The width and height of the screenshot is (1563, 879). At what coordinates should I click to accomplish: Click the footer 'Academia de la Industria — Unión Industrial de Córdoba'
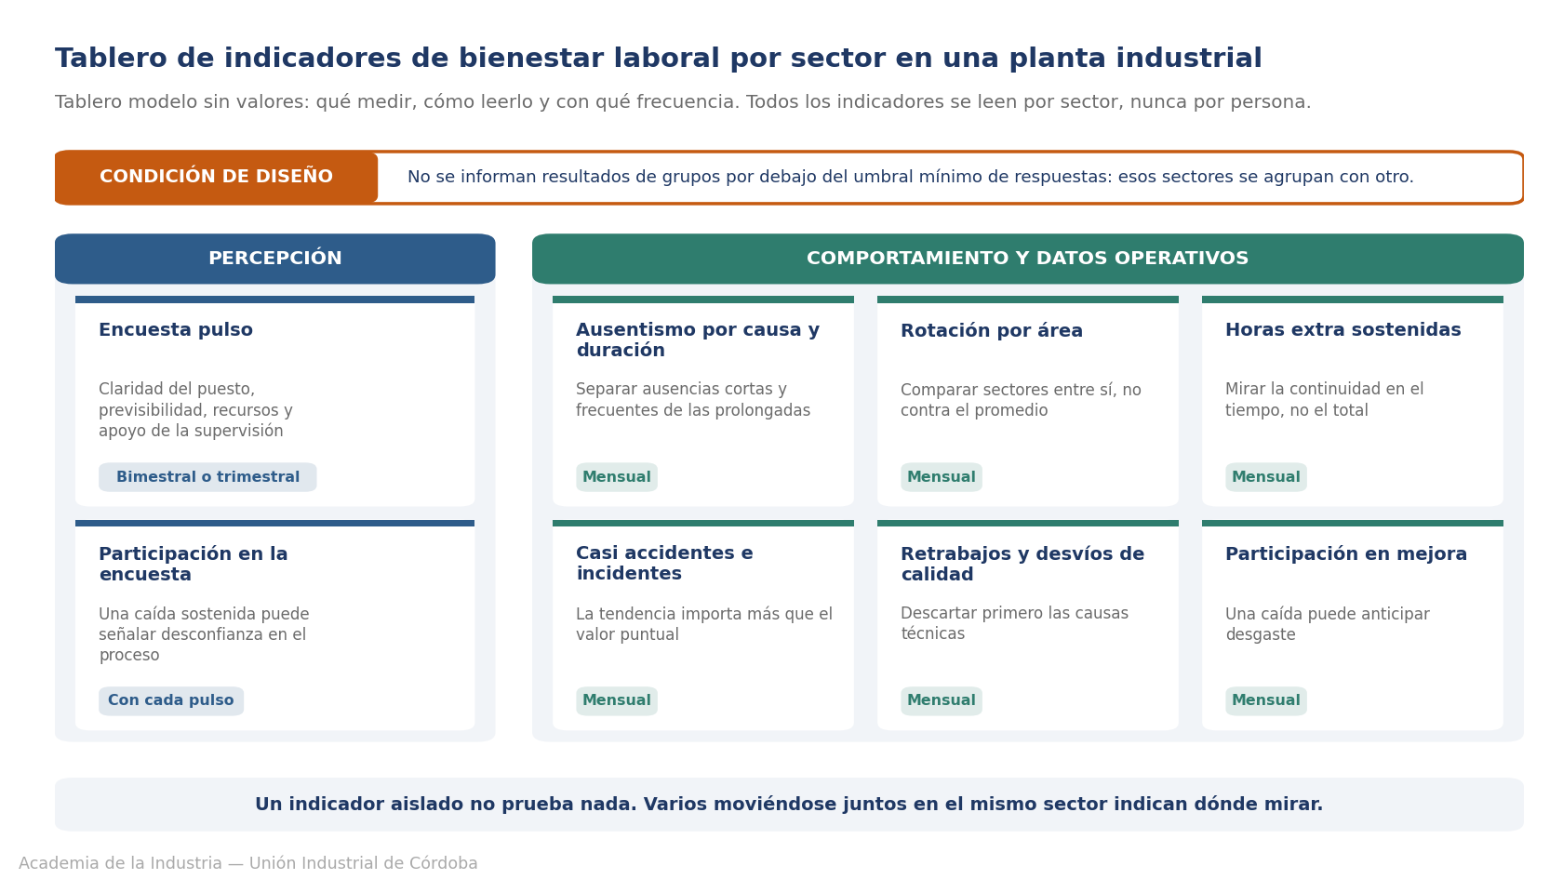tap(248, 863)
